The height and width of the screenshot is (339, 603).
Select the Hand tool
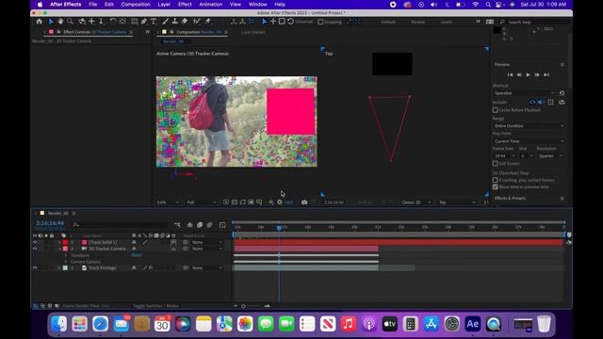60,22
